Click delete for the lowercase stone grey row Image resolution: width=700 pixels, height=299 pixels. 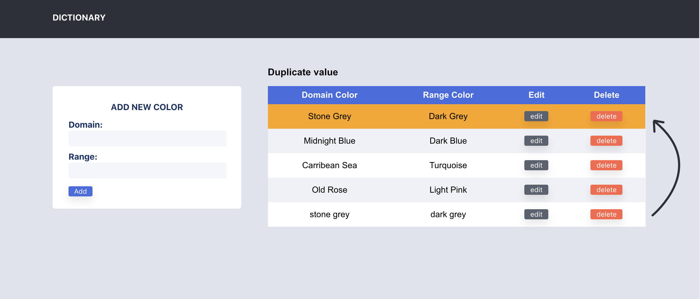[x=606, y=214]
